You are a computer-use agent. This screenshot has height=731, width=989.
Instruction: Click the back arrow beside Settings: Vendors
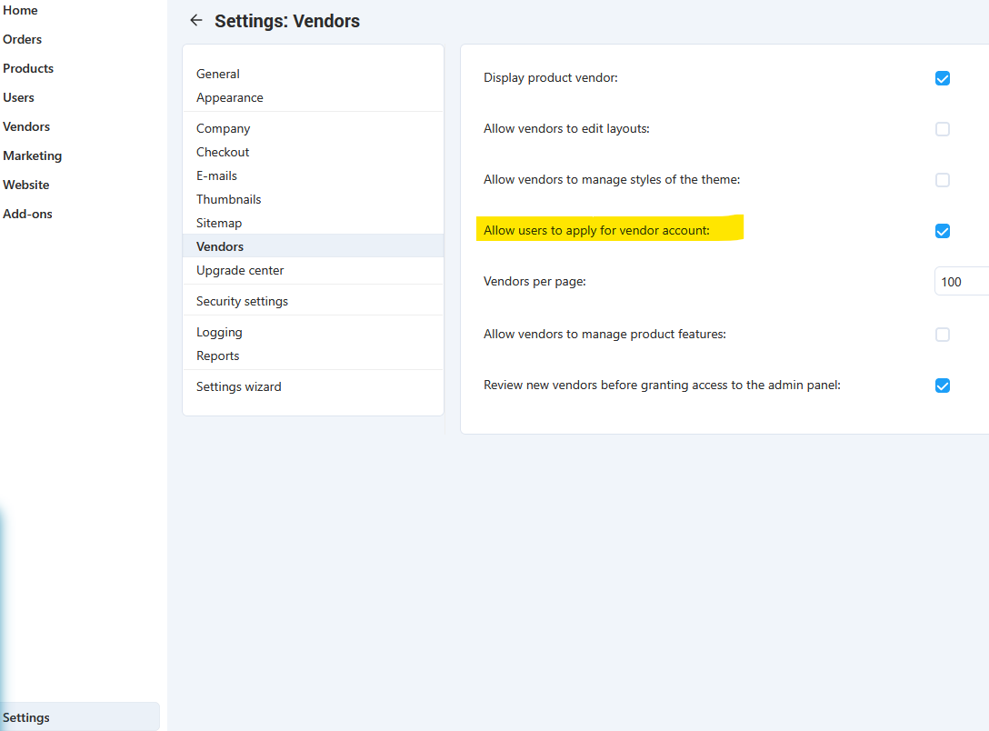[195, 20]
